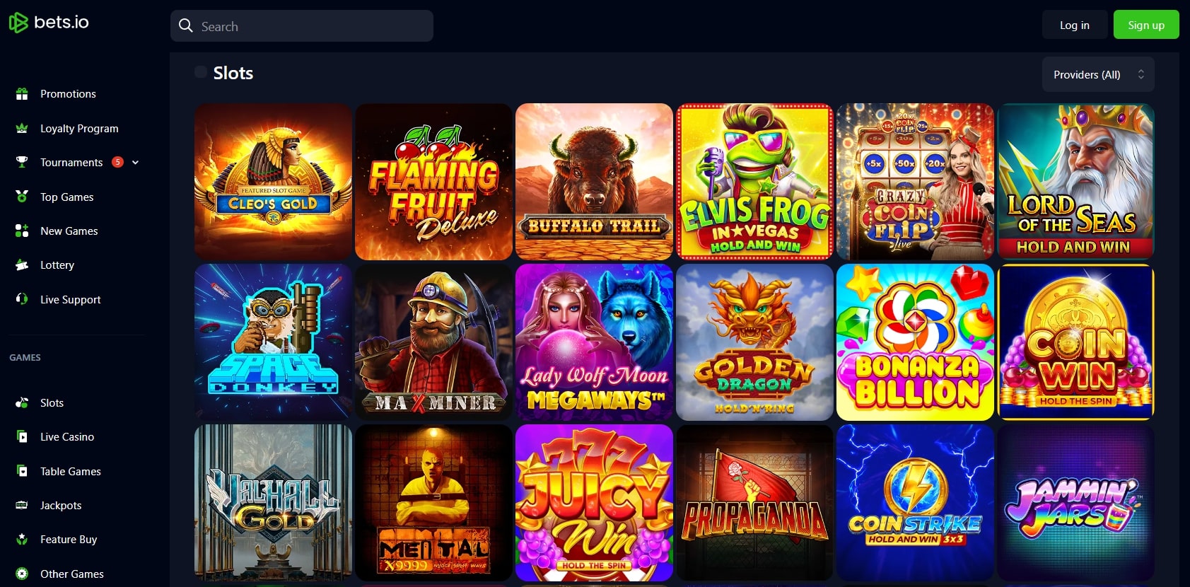Click the Lottery ticket icon
Image resolution: width=1190 pixels, height=587 pixels.
pyautogui.click(x=22, y=265)
